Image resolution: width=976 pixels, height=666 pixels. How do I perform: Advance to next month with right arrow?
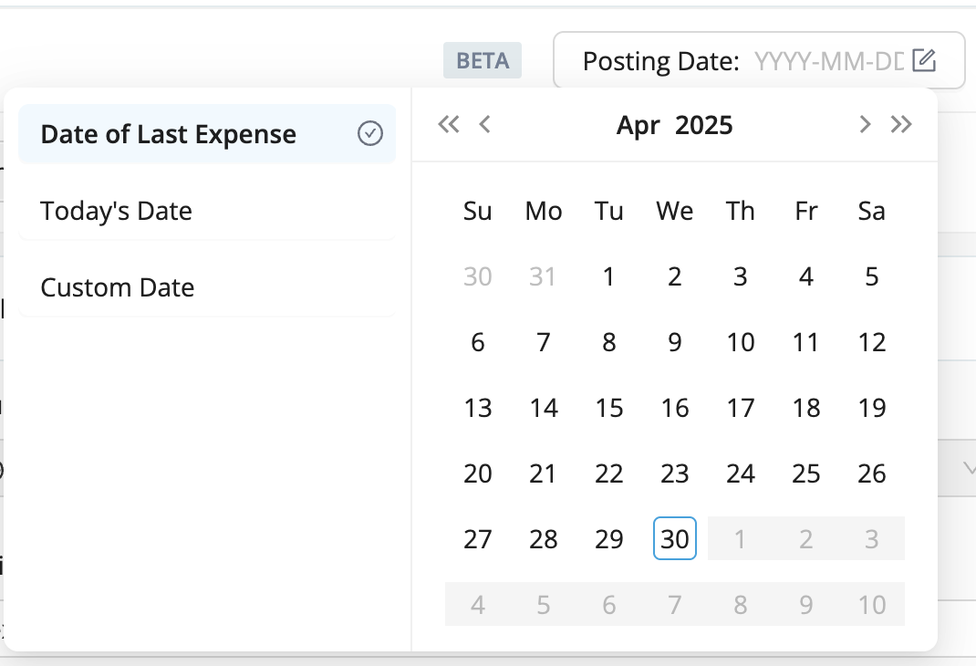pos(865,125)
